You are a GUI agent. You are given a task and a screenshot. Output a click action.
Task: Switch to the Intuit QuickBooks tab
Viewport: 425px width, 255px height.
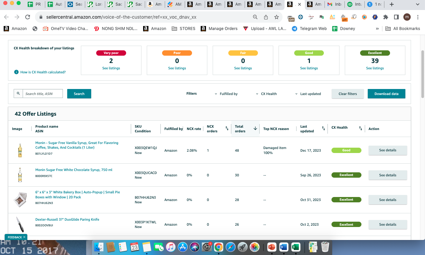pos(354,4)
